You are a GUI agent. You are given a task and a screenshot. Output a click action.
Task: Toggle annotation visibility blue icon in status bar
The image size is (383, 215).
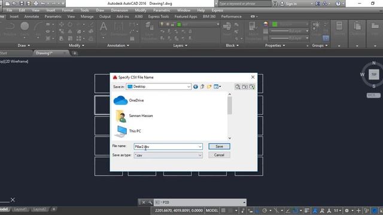click(315, 210)
